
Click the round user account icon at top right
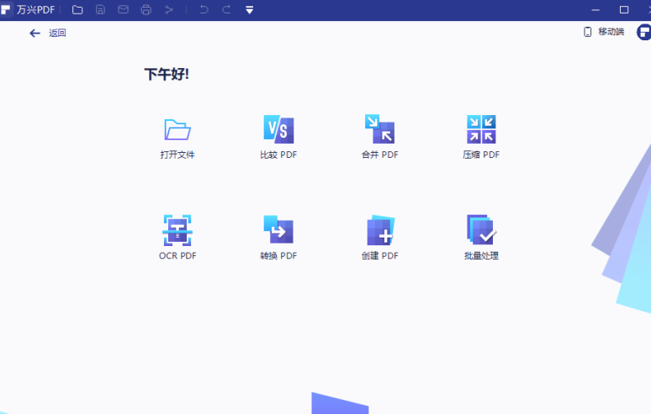[x=643, y=33]
